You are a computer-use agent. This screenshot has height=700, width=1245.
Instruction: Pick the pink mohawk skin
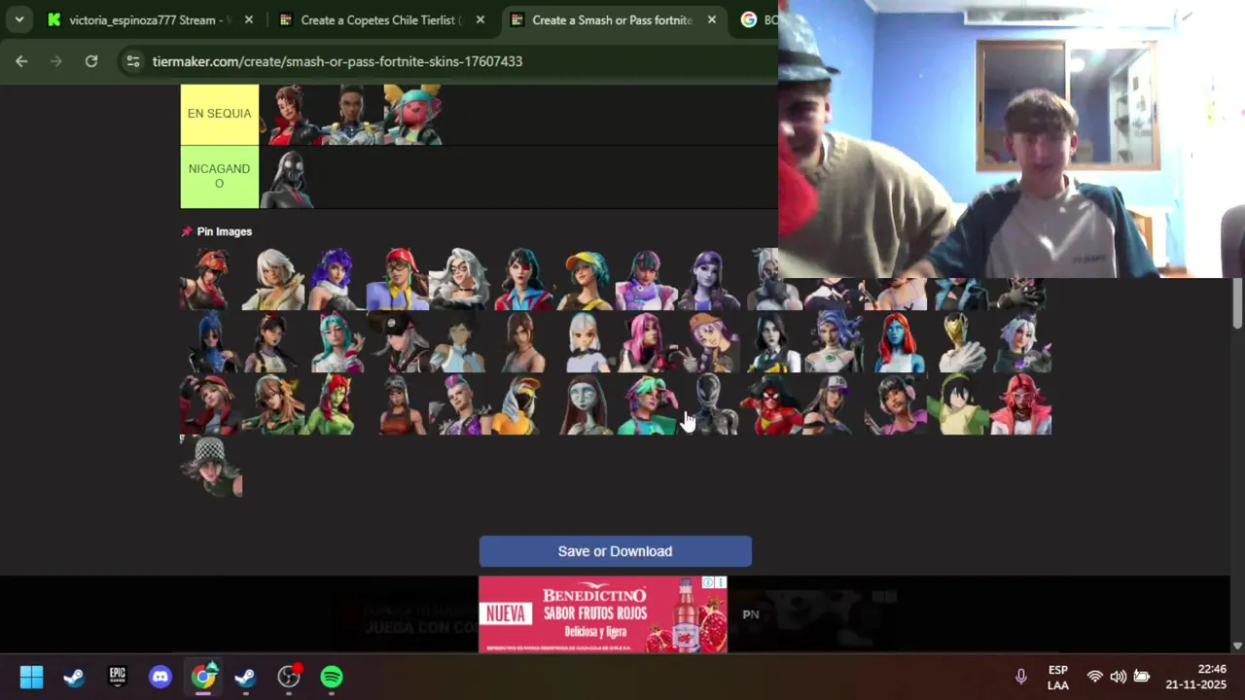point(459,403)
